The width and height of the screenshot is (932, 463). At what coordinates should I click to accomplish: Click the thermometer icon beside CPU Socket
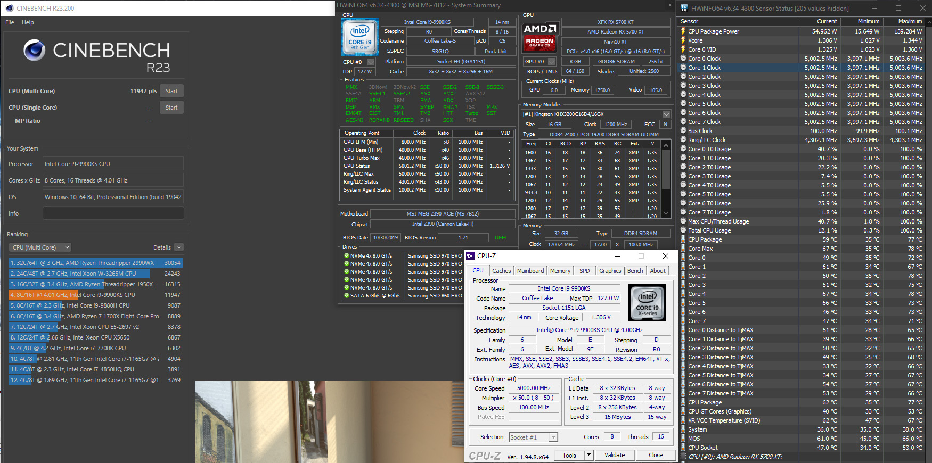683,448
